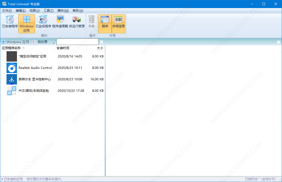Clear the search filter with X
Image resolution: width=282 pixels, height=182 pixels.
coord(102,42)
